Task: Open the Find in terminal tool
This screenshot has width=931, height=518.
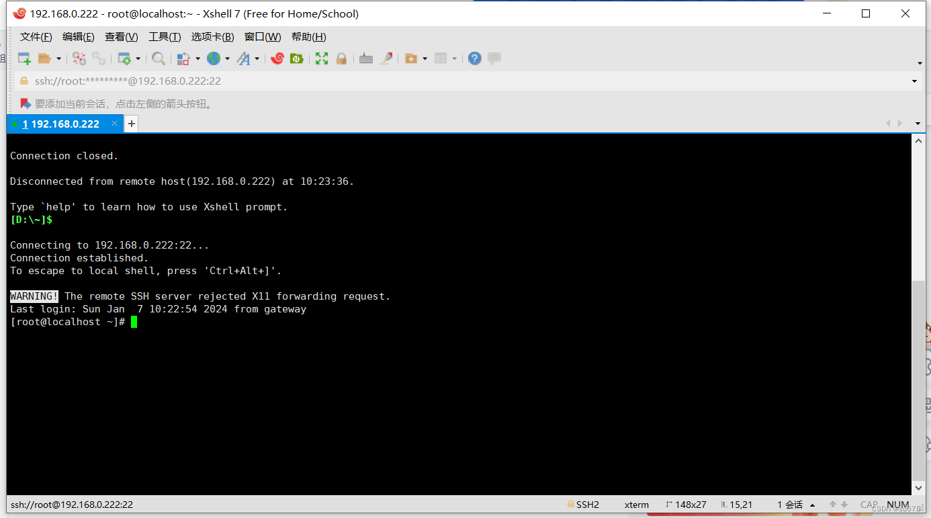Action: (x=159, y=58)
